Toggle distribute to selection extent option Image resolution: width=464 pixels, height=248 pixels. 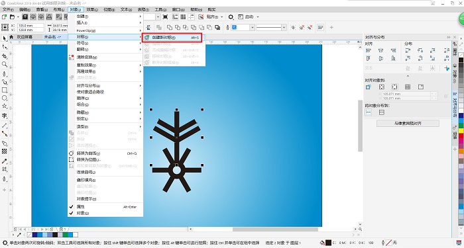point(369,112)
